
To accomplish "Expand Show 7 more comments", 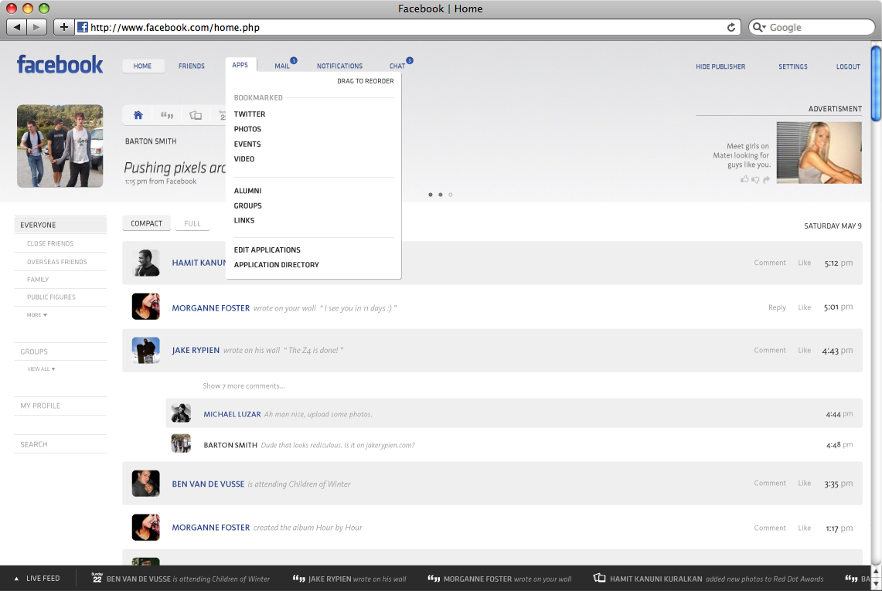I will click(243, 386).
